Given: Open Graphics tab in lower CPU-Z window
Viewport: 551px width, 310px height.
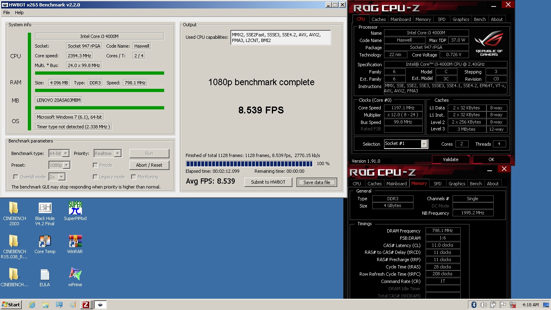Looking at the screenshot, I should [x=457, y=184].
